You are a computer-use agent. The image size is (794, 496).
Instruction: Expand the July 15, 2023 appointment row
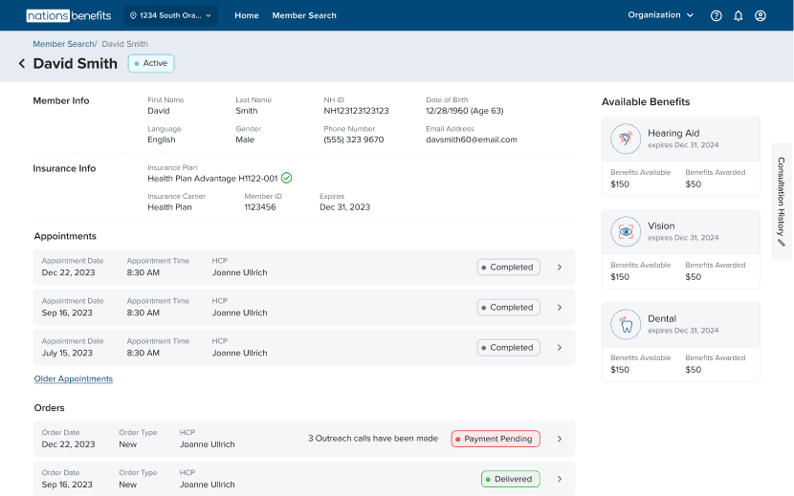tap(560, 348)
